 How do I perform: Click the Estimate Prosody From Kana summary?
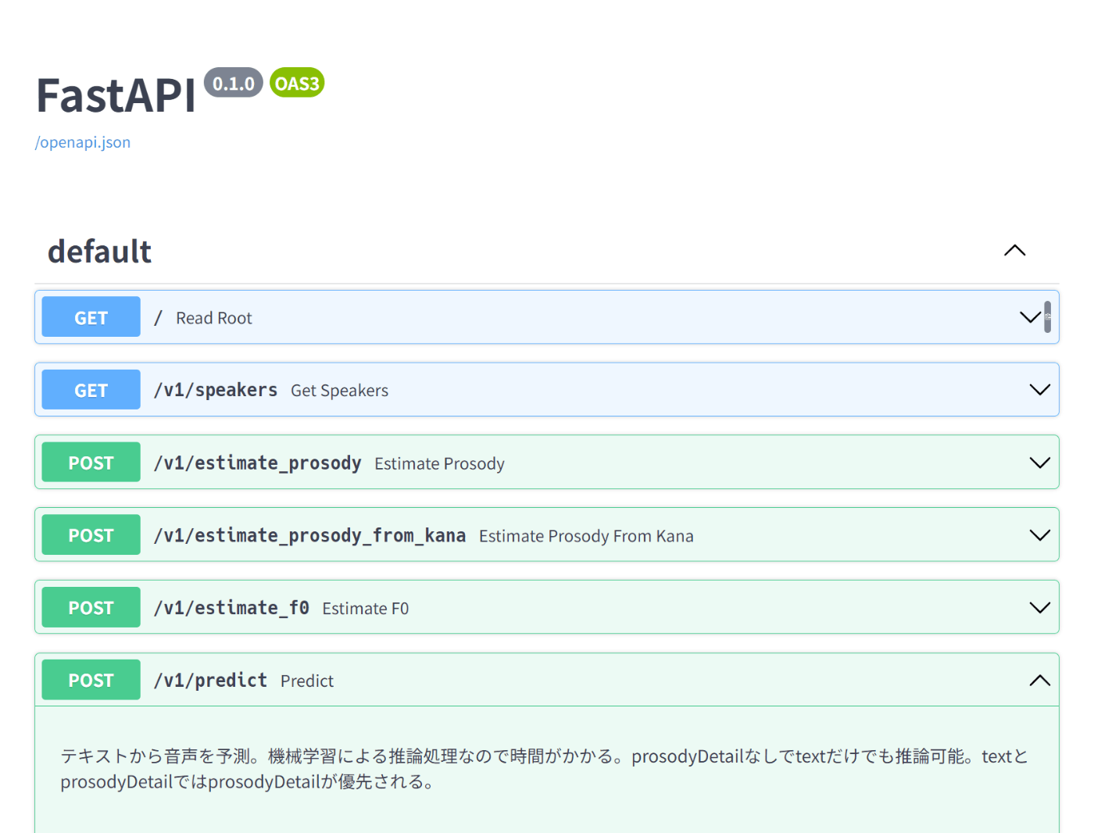[x=586, y=536]
